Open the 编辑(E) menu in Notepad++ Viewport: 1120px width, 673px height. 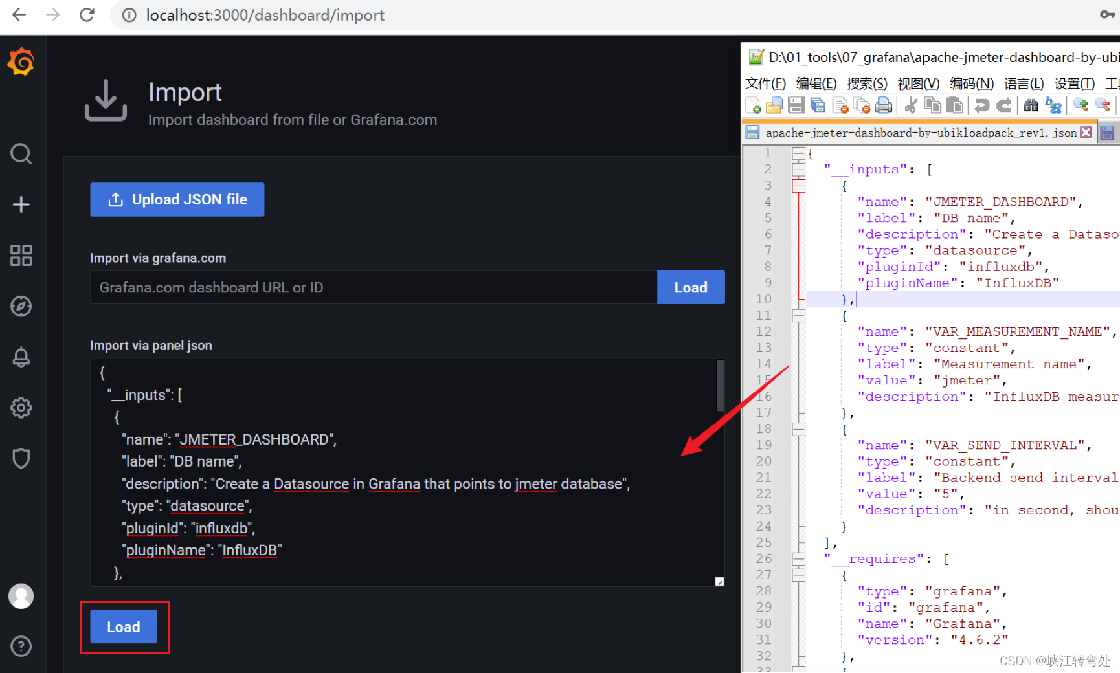coord(816,83)
